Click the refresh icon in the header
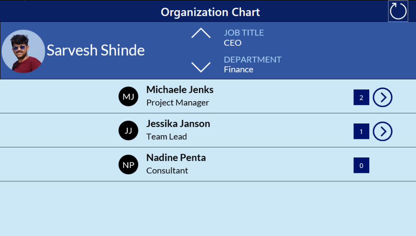The width and height of the screenshot is (416, 236). pyautogui.click(x=398, y=11)
